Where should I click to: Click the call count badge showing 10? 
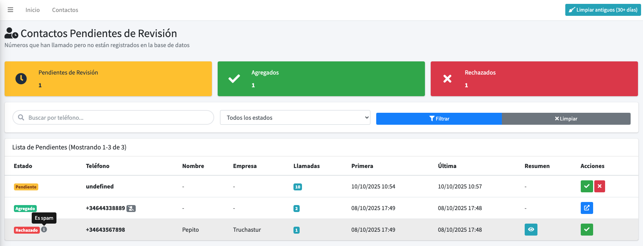pyautogui.click(x=297, y=187)
